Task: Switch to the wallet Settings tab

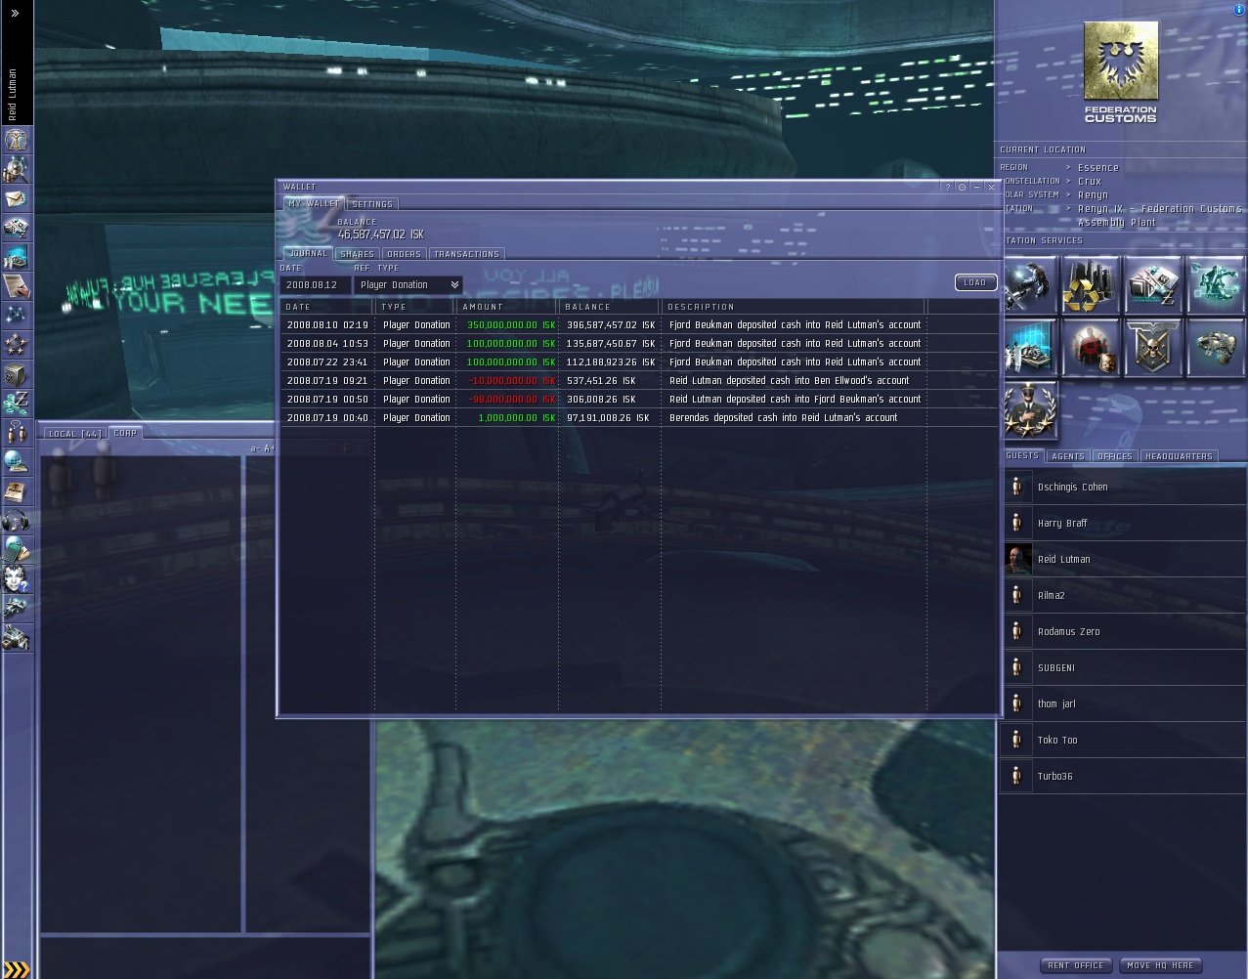Action: pos(372,204)
